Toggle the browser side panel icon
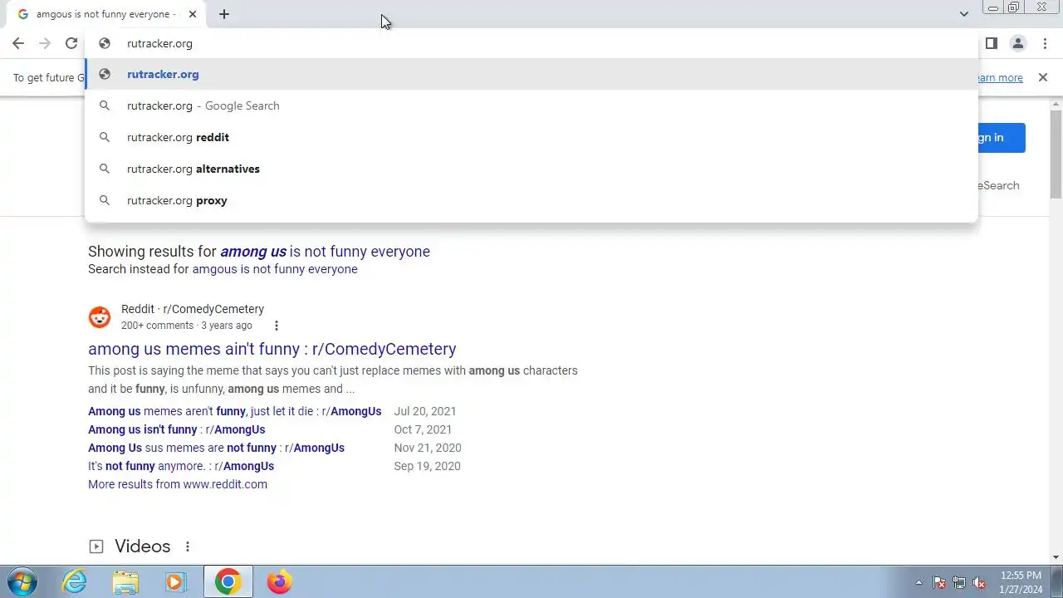This screenshot has height=598, width=1063. [x=991, y=43]
